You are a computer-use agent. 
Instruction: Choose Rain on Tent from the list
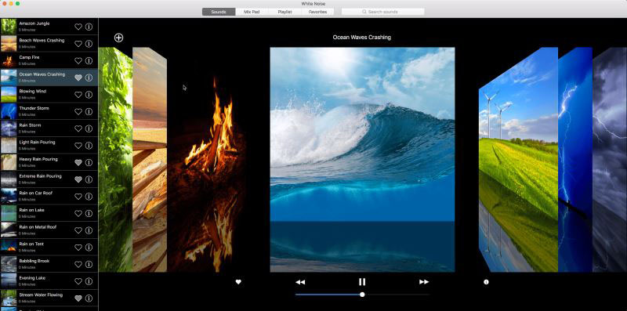49,247
